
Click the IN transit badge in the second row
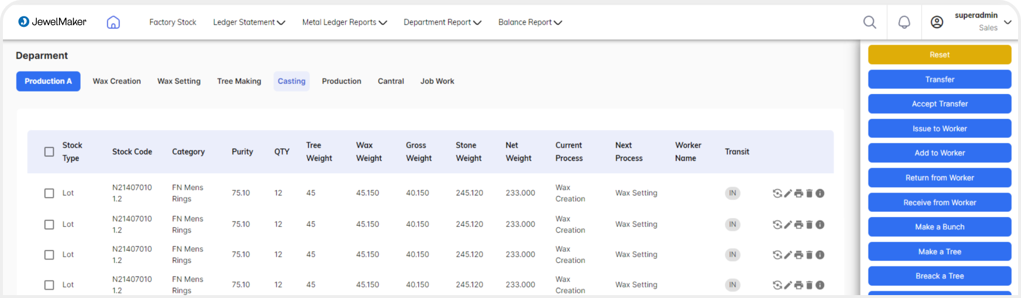[732, 225]
